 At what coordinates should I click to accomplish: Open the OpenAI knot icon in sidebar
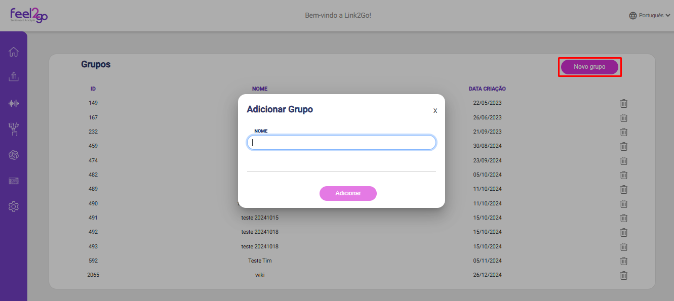pyautogui.click(x=14, y=155)
